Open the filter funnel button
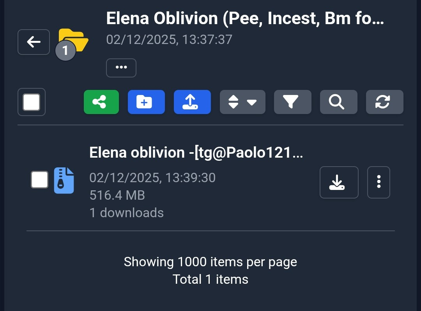Screen dimensions: 421x311 [292, 102]
